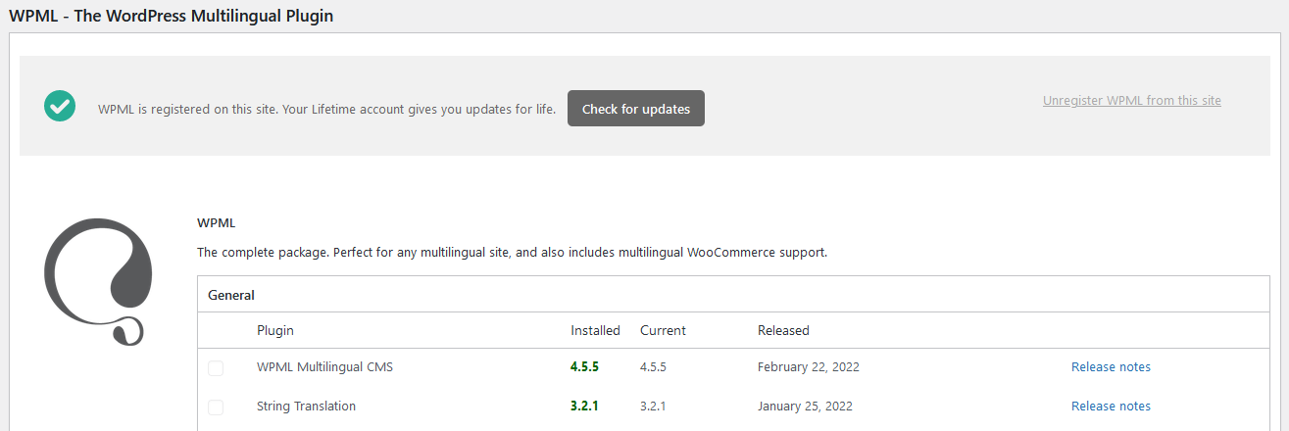Select the WPML Multilingual CMS plugin name

[x=324, y=367]
